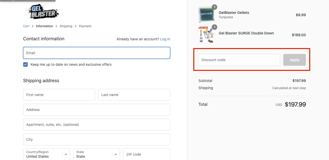This screenshot has height=160, width=329.
Task: Select the Information breadcrumb step
Action: point(44,26)
